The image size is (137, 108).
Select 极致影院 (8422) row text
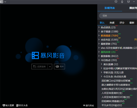point(110,56)
